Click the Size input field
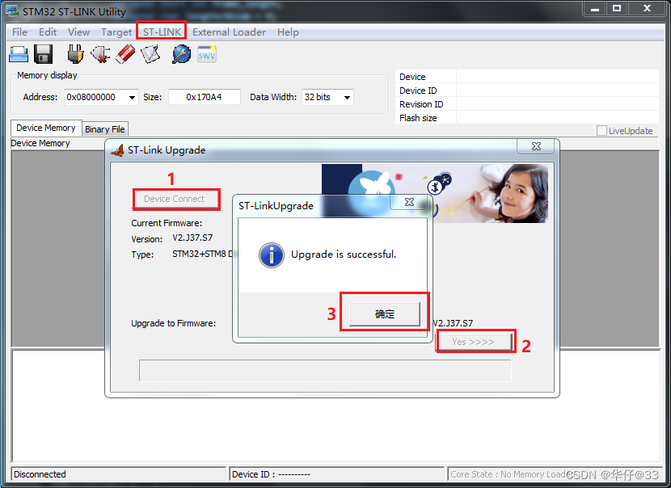Screen dimensions: 671x488 coord(204,97)
